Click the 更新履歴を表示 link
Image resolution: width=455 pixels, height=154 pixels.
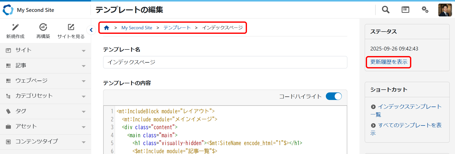(x=389, y=62)
